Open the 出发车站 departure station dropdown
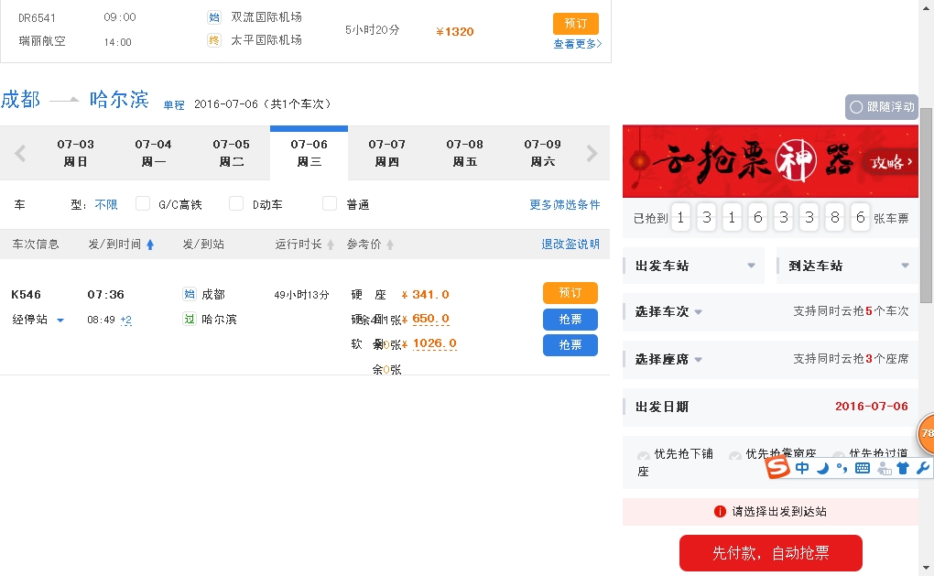 tap(696, 266)
